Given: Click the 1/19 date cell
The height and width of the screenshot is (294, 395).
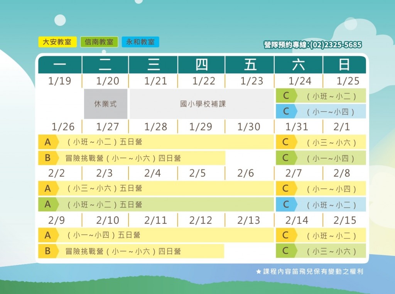Looking at the screenshot, I should 60,81.
